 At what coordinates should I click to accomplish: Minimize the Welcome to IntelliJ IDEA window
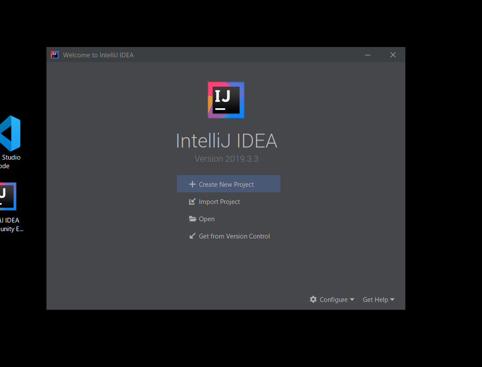[368, 55]
